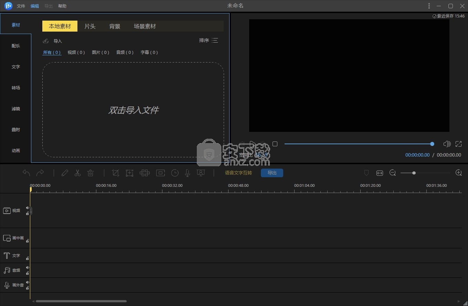Filter materials by 字幕(0)
Image resolution: width=468 pixels, height=306 pixels.
[x=149, y=53]
